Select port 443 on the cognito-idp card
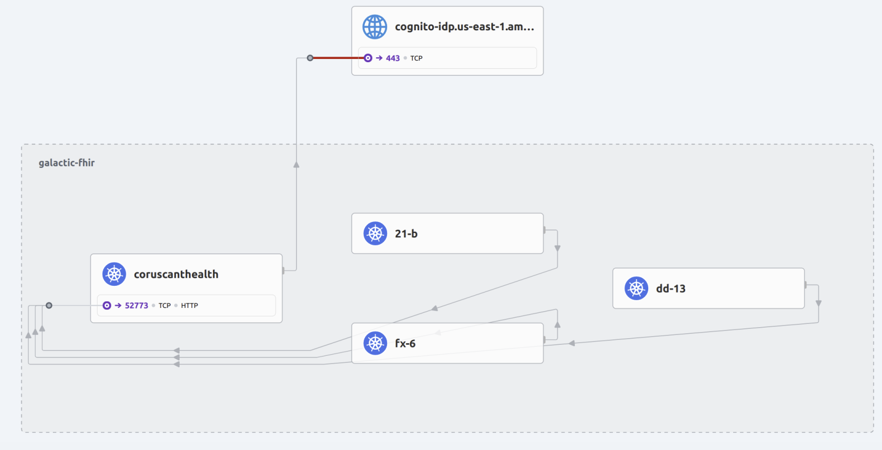Viewport: 882px width, 450px height. point(392,58)
